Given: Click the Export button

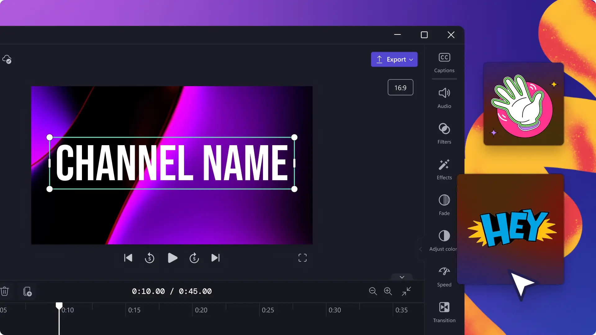Looking at the screenshot, I should click(x=394, y=59).
